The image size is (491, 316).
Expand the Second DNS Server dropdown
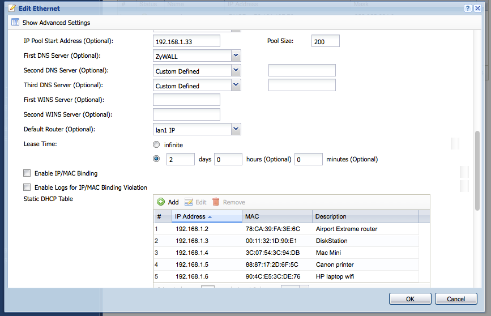(x=236, y=70)
